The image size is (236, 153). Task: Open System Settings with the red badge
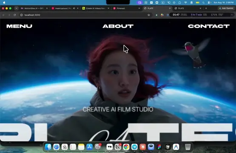click(98, 147)
